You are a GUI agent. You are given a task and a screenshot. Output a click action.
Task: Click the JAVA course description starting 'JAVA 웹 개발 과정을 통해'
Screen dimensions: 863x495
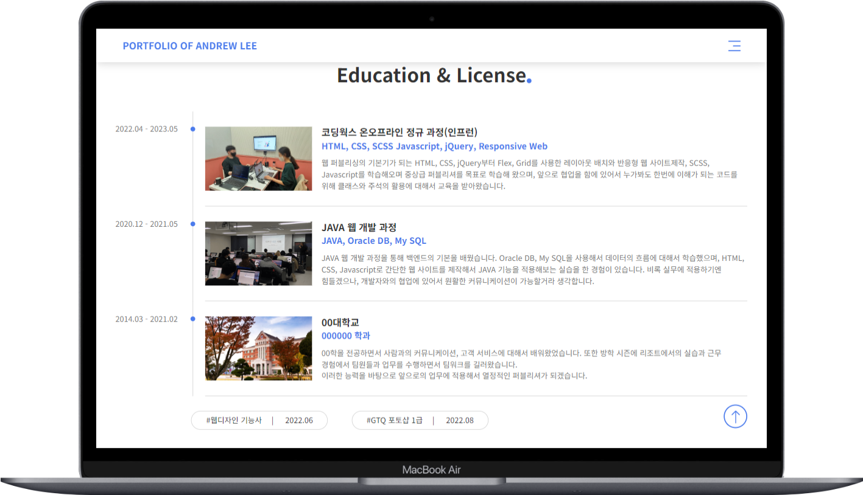point(533,269)
